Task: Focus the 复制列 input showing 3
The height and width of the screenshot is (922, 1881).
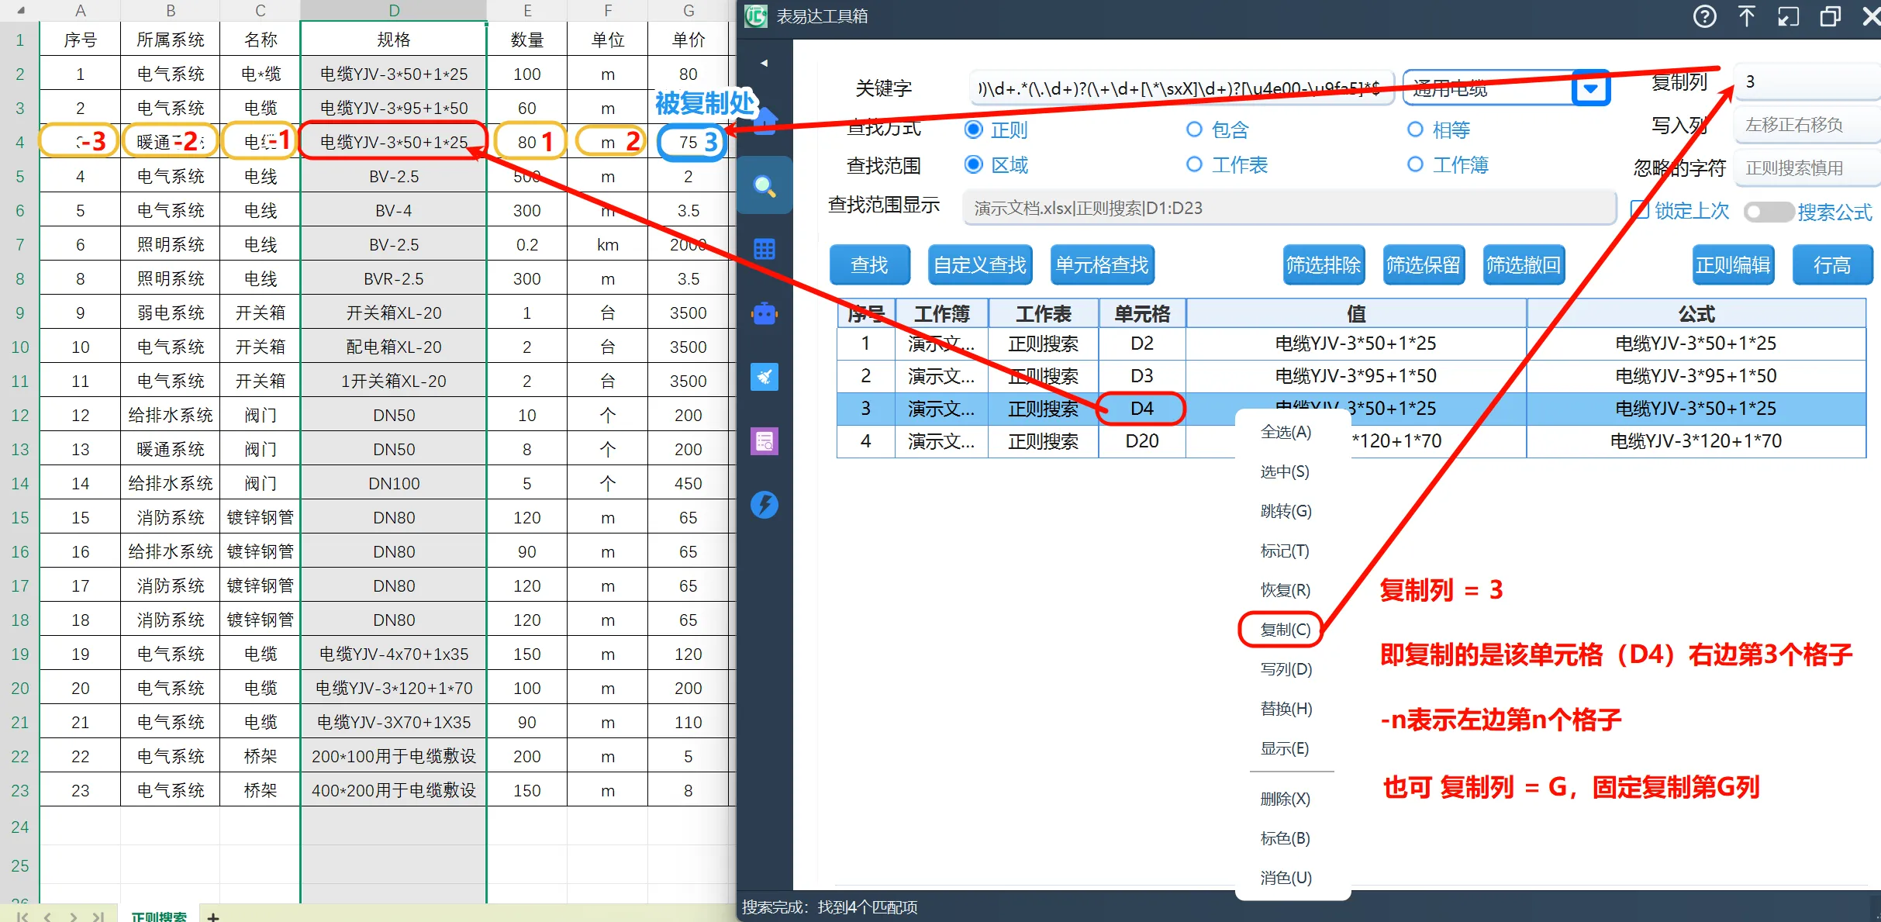Action: (1806, 82)
